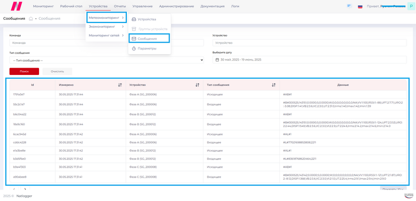Click the Устройство input field
416x201 pixels.
tap(309, 43)
